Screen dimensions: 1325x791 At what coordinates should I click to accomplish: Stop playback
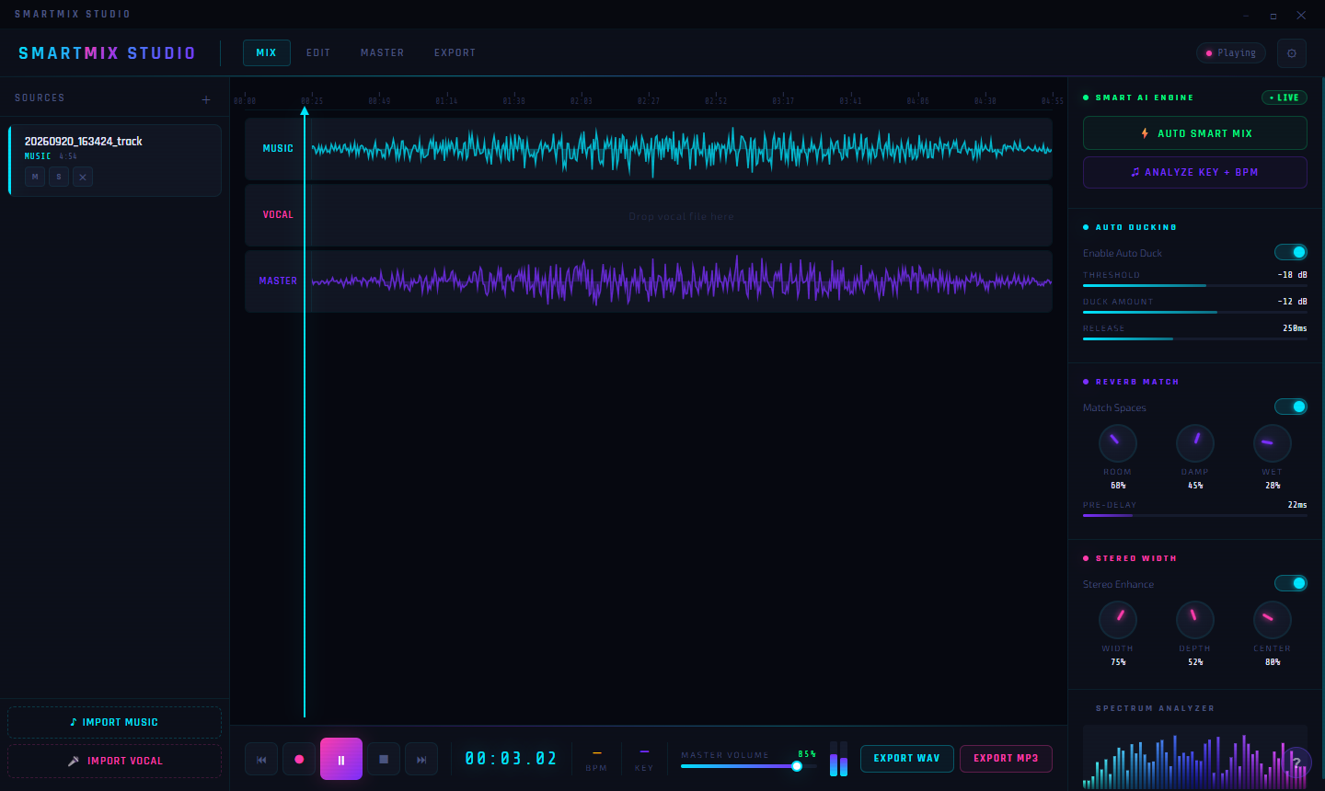click(x=384, y=759)
